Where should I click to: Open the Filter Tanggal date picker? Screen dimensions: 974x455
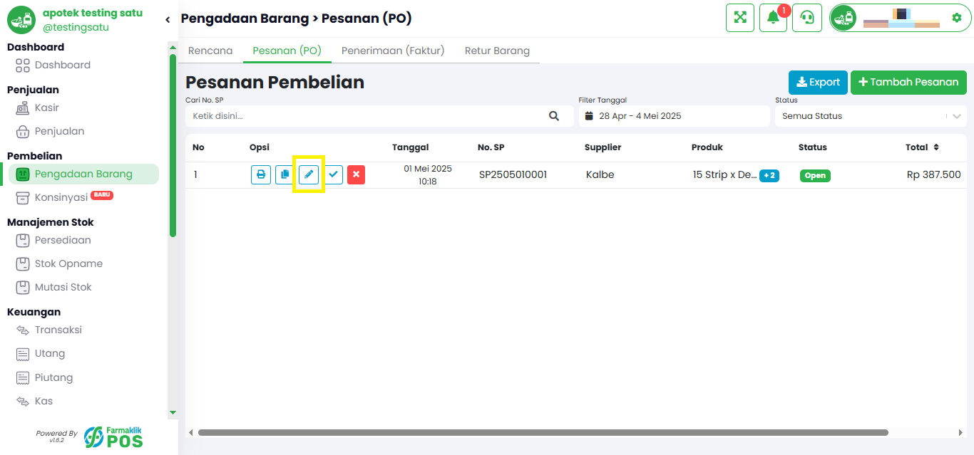(x=674, y=116)
